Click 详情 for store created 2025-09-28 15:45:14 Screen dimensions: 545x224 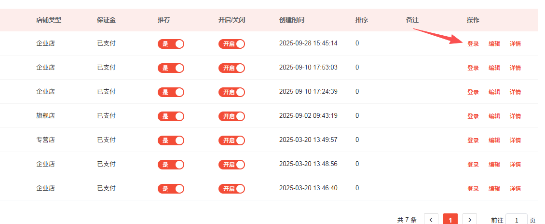515,44
